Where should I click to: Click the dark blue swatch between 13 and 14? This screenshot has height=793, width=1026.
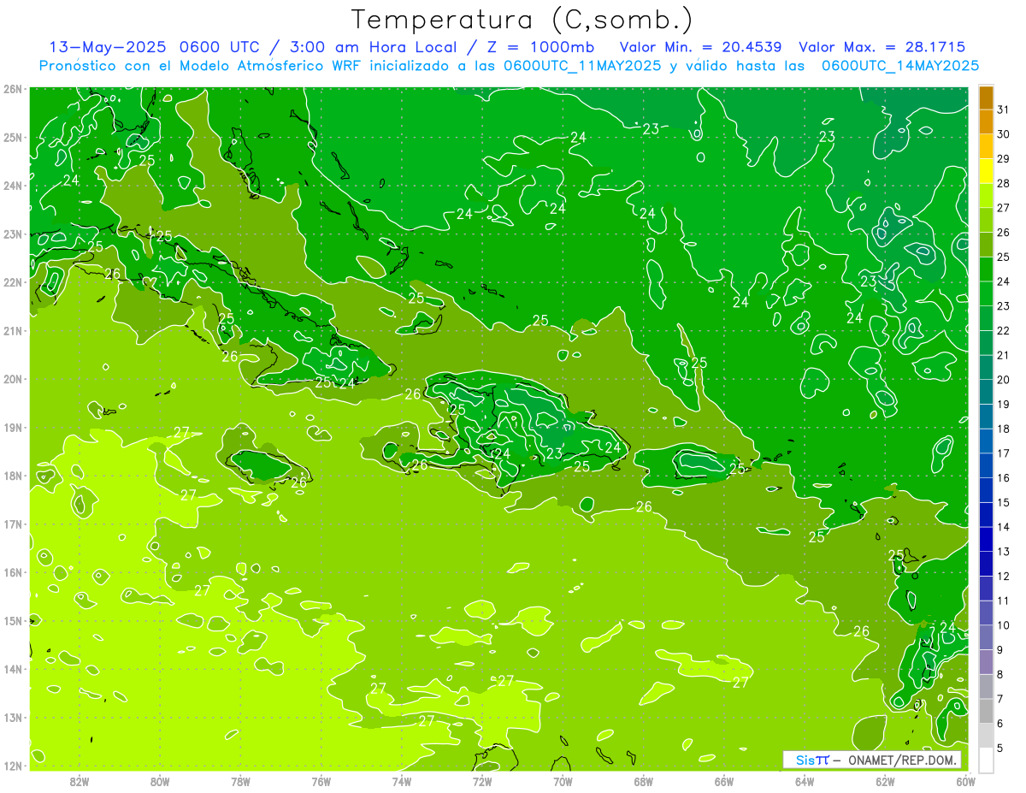tap(986, 539)
